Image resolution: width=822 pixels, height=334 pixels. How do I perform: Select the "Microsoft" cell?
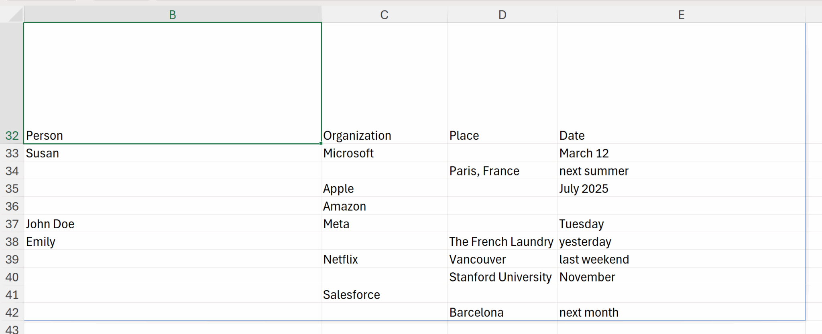tap(384, 153)
